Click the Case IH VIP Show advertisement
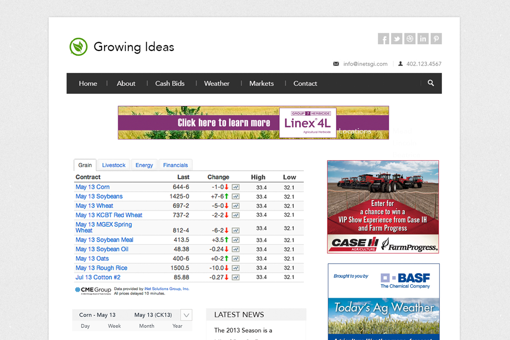This screenshot has height=340, width=510. [382, 207]
